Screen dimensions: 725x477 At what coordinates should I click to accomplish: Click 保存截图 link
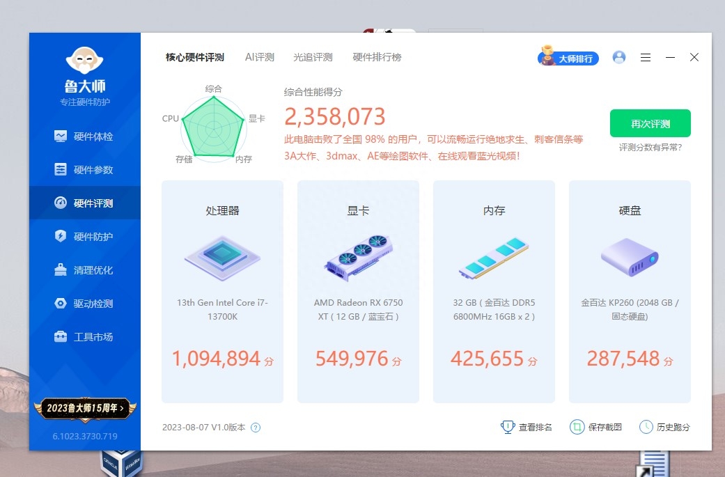click(605, 427)
